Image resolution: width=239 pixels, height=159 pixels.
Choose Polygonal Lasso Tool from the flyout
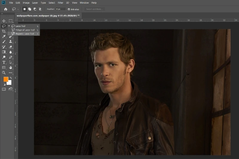(x=24, y=30)
